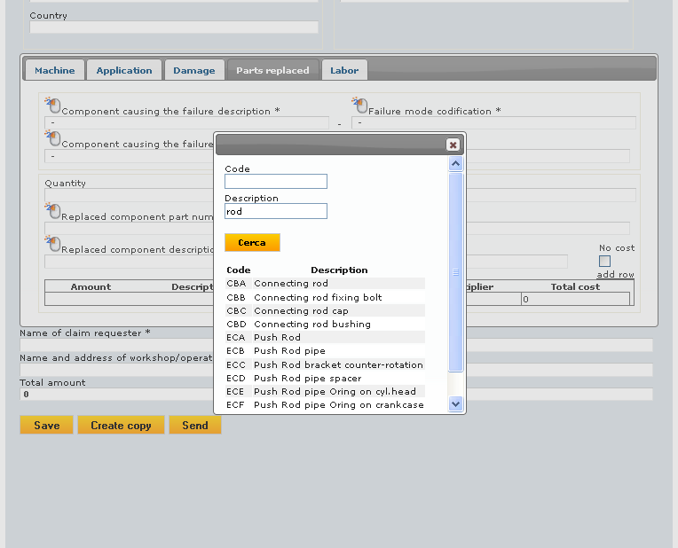Click the Total cost column header
The image size is (678, 548).
(x=575, y=287)
